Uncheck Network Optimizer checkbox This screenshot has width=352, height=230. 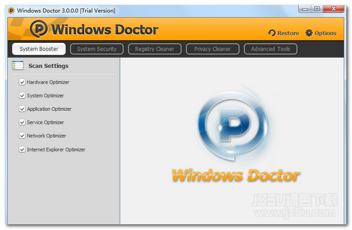tap(22, 136)
